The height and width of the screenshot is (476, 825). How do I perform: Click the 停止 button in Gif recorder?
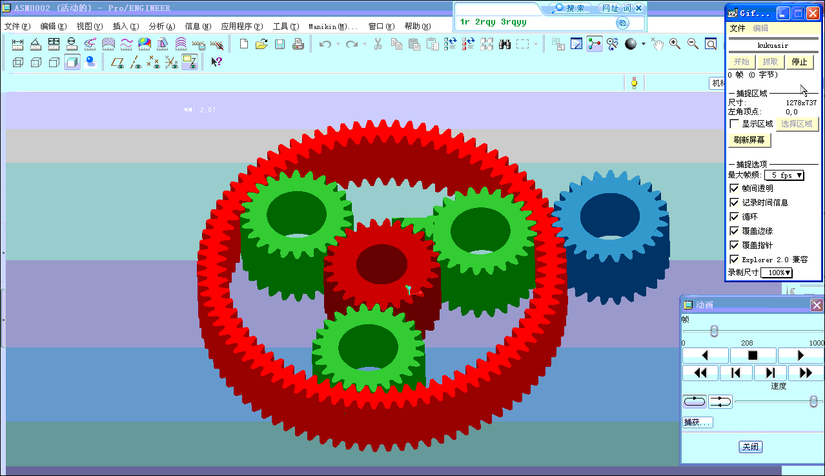click(799, 62)
